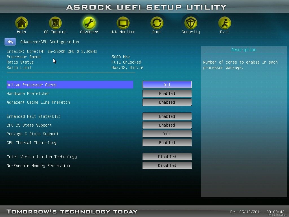Open the Main home icon
Viewport: 289px width, 217px height.
pyautogui.click(x=21, y=23)
